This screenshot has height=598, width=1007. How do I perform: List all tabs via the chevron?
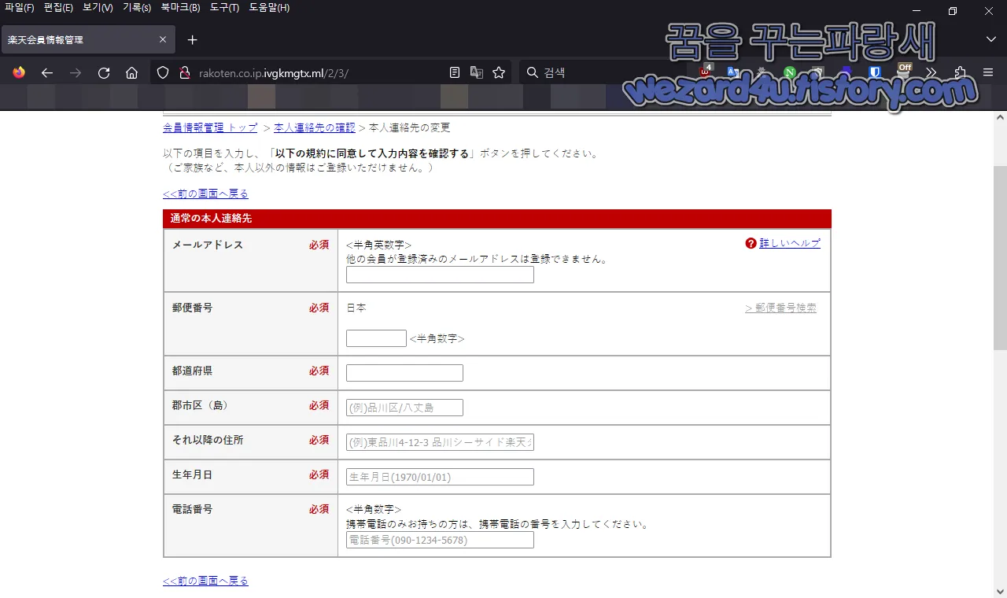[x=990, y=39]
